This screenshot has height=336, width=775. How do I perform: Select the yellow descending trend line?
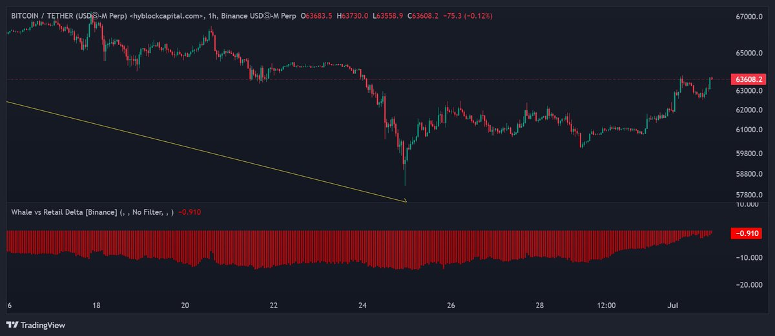(x=207, y=152)
